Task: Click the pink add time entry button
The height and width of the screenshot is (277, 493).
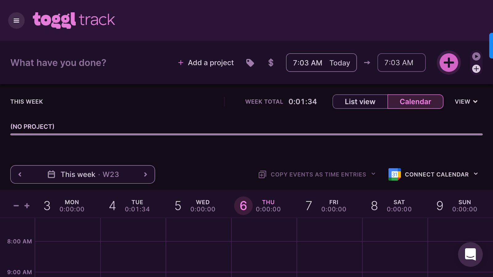Action: pyautogui.click(x=448, y=63)
